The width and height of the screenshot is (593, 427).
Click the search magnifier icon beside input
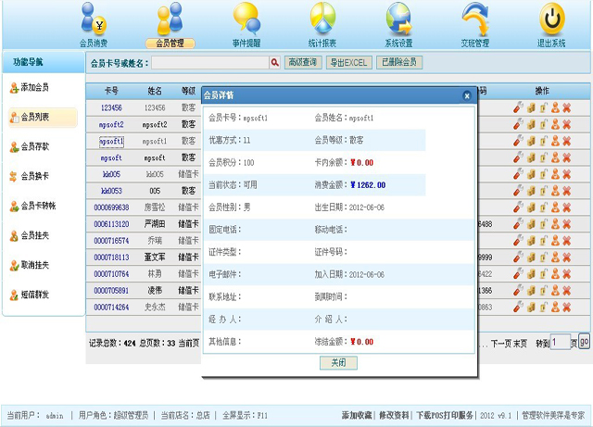pyautogui.click(x=274, y=62)
